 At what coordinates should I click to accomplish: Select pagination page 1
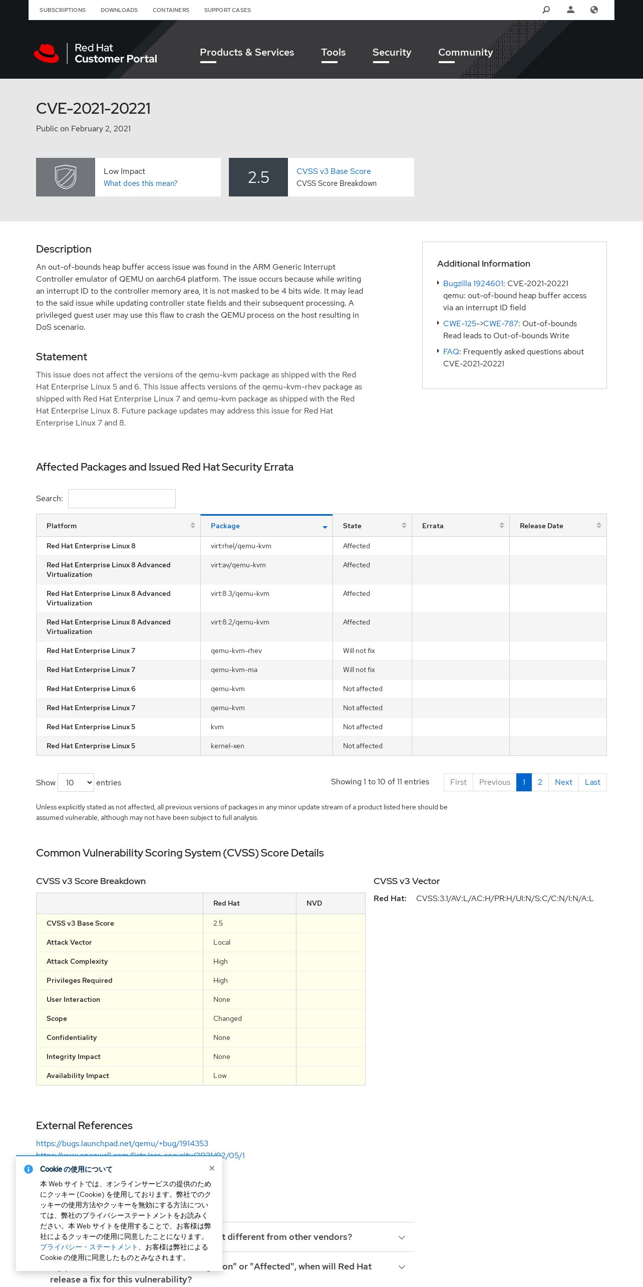tap(524, 782)
